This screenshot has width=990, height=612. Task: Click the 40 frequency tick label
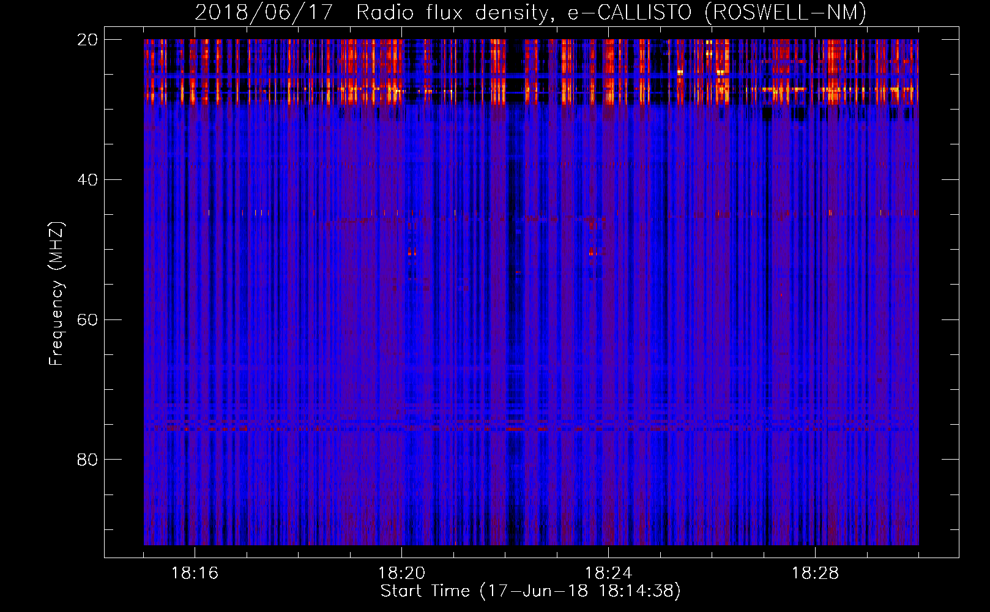click(x=87, y=180)
